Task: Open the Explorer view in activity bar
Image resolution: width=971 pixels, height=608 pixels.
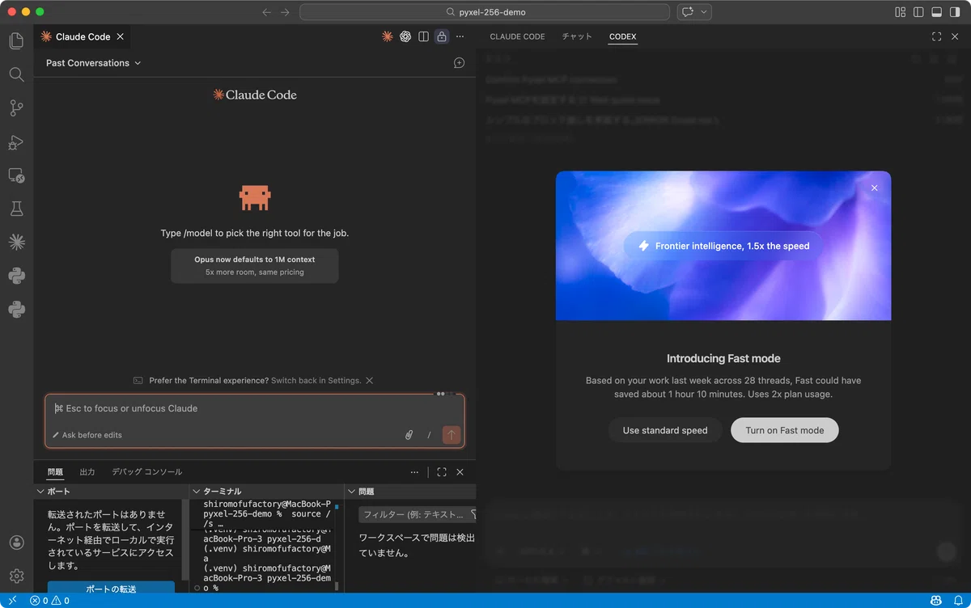Action: tap(16, 40)
